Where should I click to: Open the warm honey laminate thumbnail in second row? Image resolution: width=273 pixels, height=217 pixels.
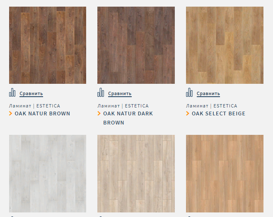225,173
